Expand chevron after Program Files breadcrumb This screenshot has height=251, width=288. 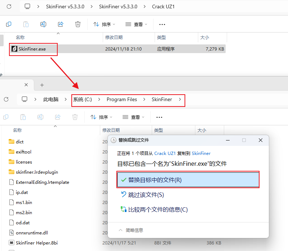[x=144, y=99]
